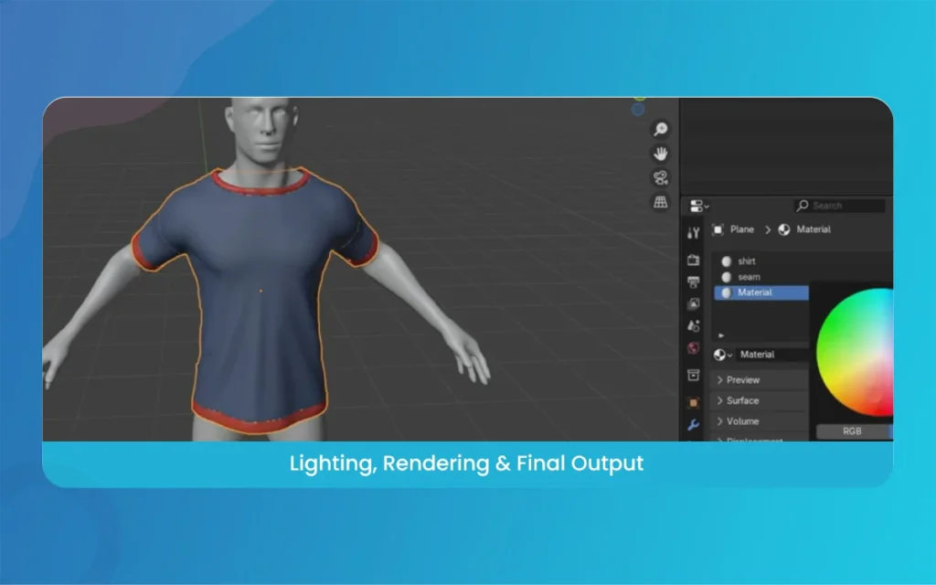Select the Zoom magnifier icon in viewport
The image size is (936, 585).
pyautogui.click(x=661, y=129)
